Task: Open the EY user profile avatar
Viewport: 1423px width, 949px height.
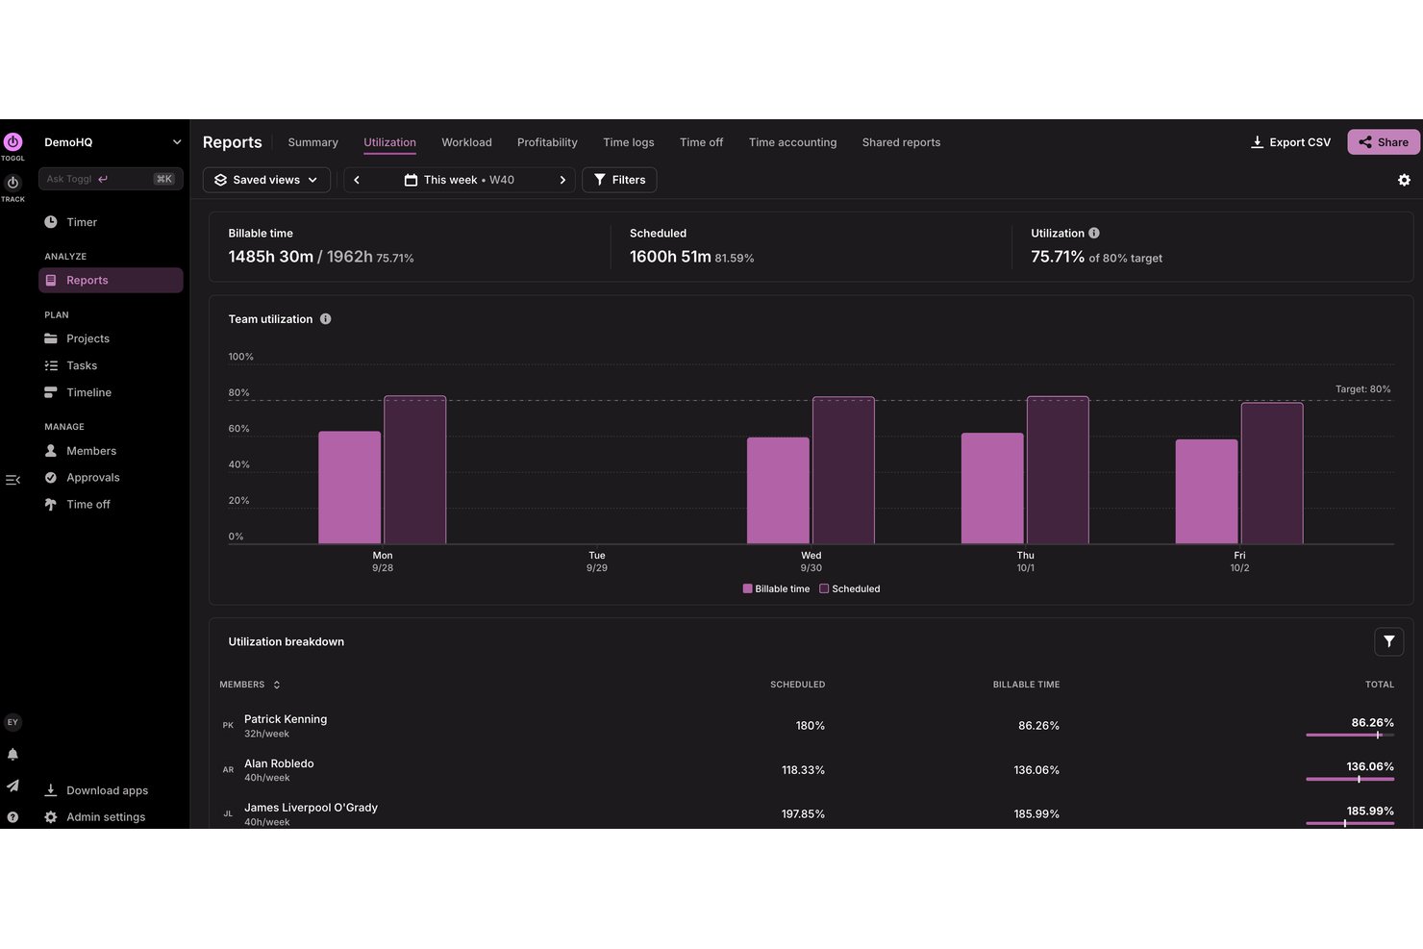Action: (12, 722)
